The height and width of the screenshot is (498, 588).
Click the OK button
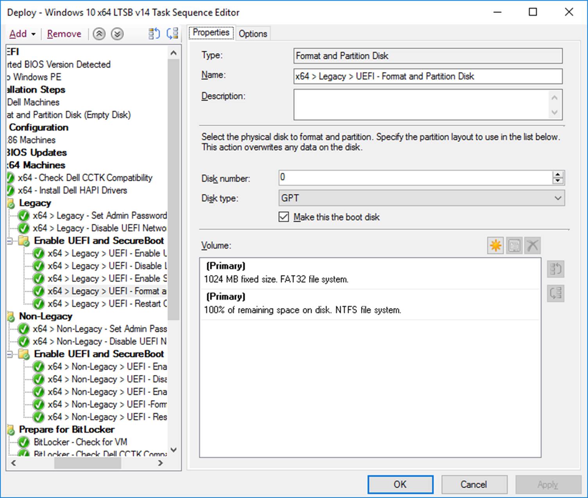[400, 484]
